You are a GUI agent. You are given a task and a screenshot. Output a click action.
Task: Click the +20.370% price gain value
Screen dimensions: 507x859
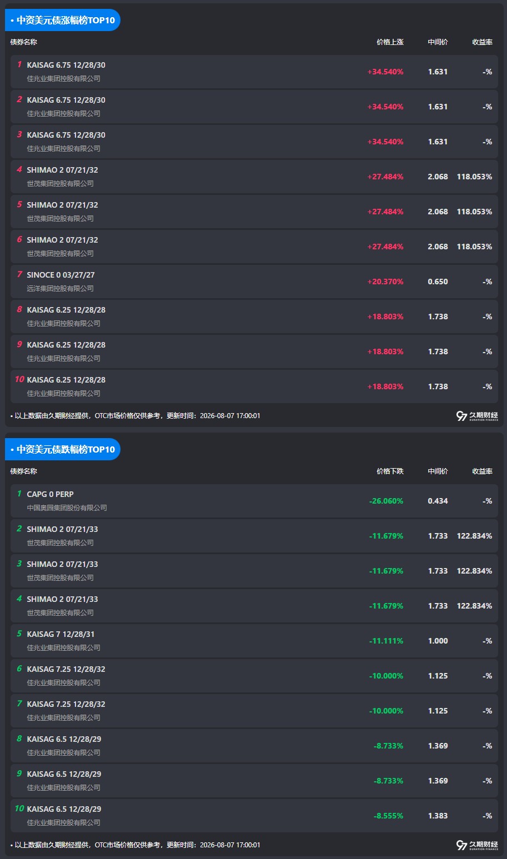point(385,282)
